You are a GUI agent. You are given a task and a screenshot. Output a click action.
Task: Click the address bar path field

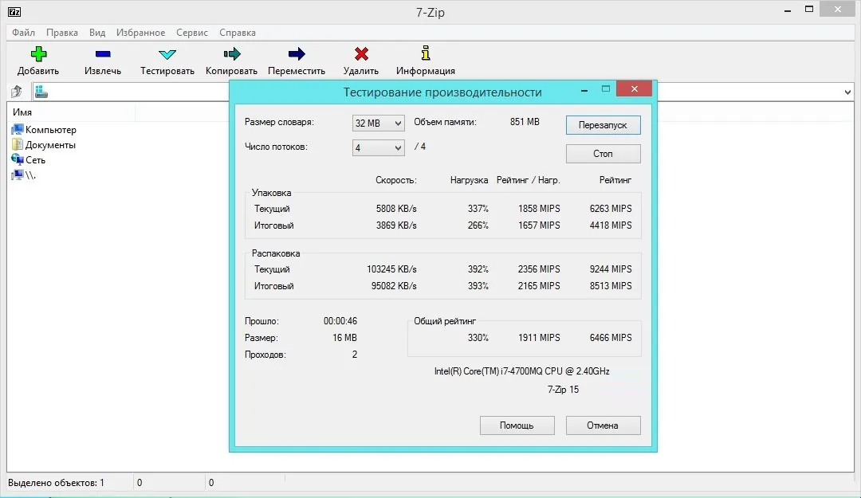[445, 92]
